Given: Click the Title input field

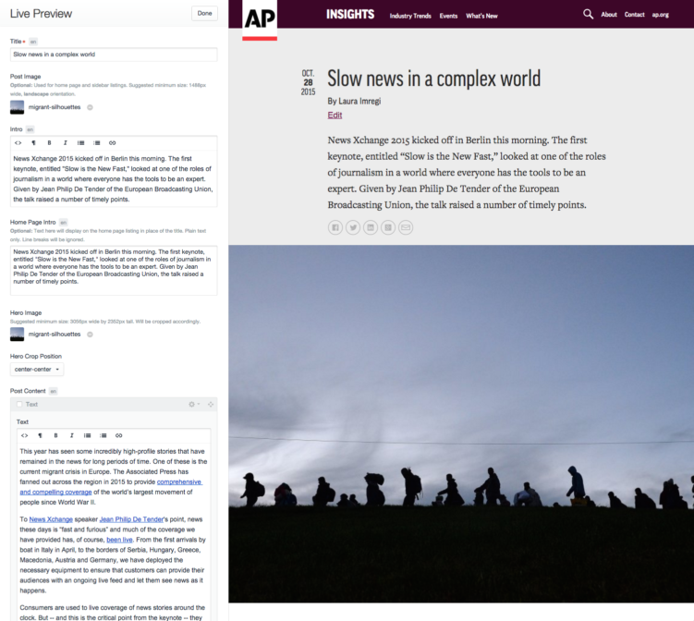Looking at the screenshot, I should point(114,55).
